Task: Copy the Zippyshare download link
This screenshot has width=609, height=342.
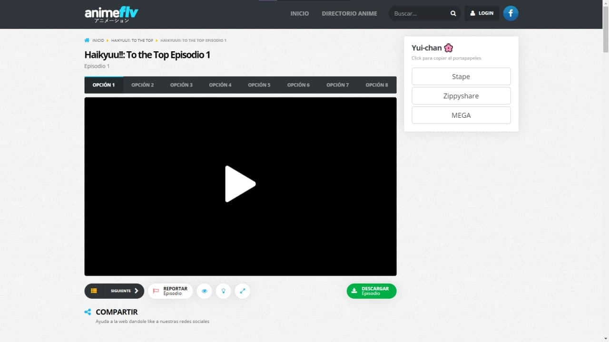Action: (461, 96)
